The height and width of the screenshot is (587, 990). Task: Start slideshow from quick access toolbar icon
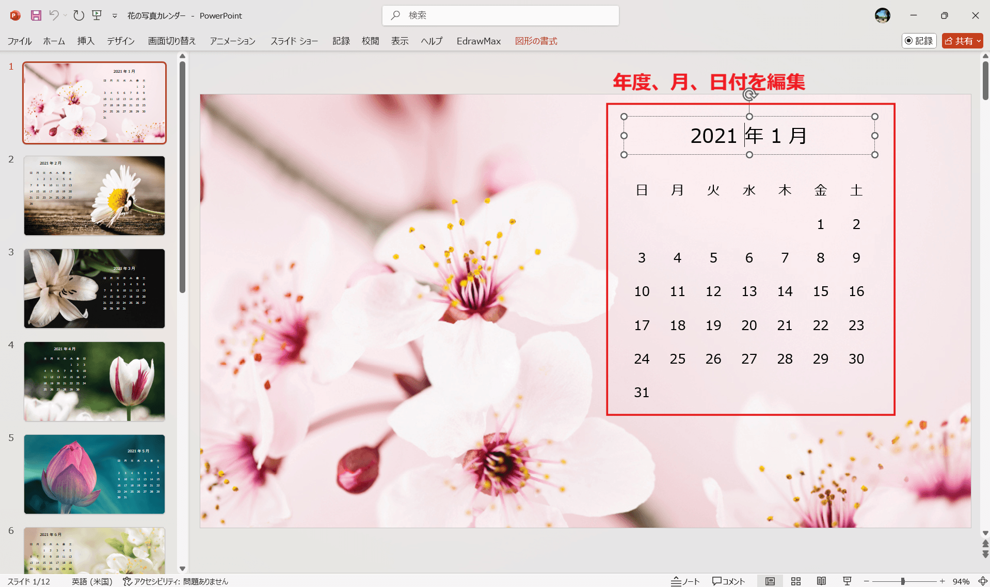point(97,15)
